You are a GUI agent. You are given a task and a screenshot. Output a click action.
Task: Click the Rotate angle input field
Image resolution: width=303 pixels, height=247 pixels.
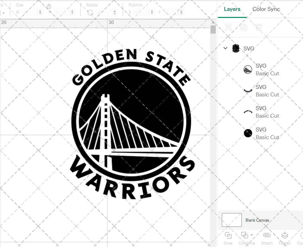pos(104,12)
